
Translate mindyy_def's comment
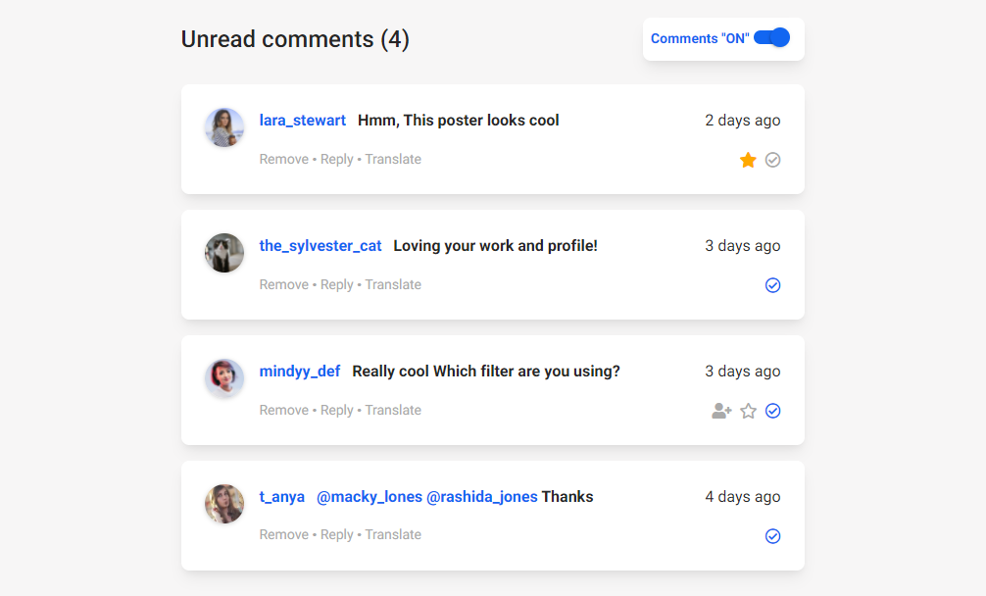(393, 410)
